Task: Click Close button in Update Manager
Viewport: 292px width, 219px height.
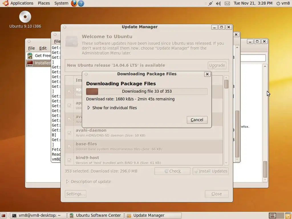Action: click(x=217, y=194)
